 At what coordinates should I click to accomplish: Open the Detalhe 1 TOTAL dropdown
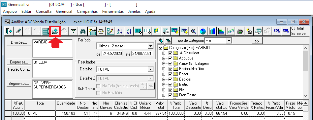click(x=150, y=69)
